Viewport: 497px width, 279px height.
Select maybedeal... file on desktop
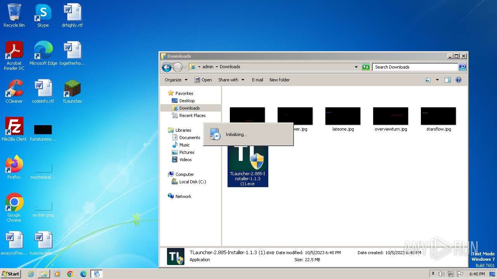coord(43,170)
